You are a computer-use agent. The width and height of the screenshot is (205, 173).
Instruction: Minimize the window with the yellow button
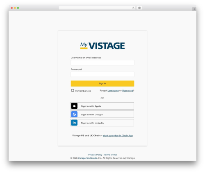[15, 8]
